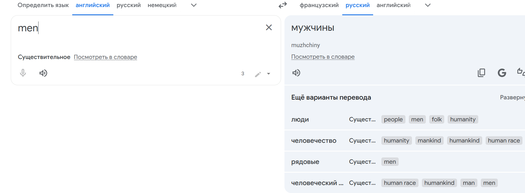This screenshot has width=525, height=193.
Task: Search translation with Google icon
Action: tap(502, 73)
